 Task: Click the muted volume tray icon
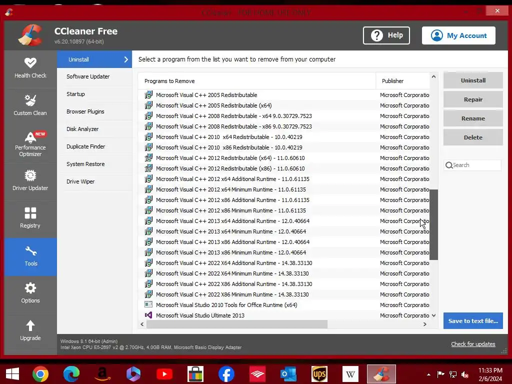pos(464,374)
